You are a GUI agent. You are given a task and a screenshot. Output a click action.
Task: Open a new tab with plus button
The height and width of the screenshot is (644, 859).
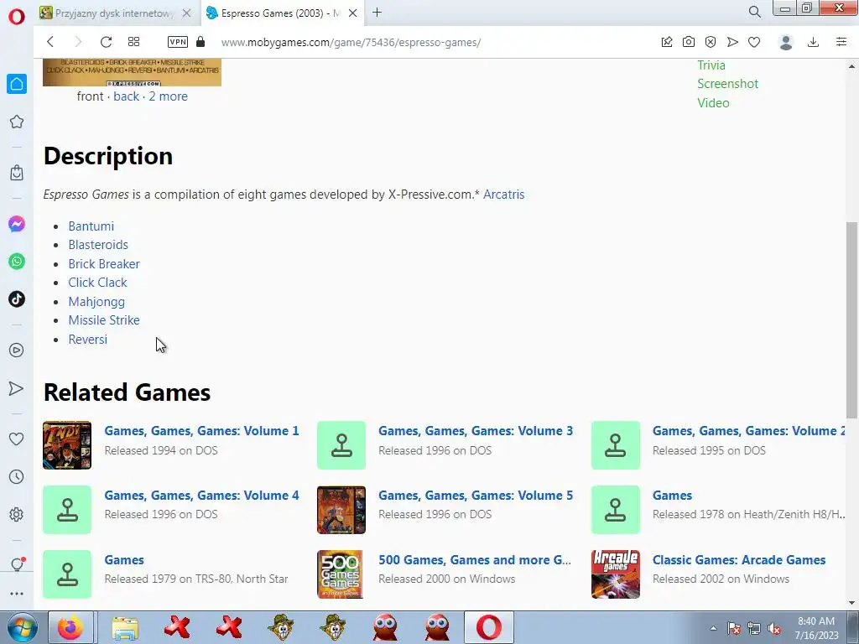point(377,13)
